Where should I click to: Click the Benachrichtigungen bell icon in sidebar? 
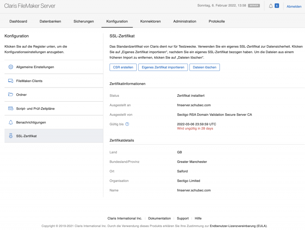point(11,122)
